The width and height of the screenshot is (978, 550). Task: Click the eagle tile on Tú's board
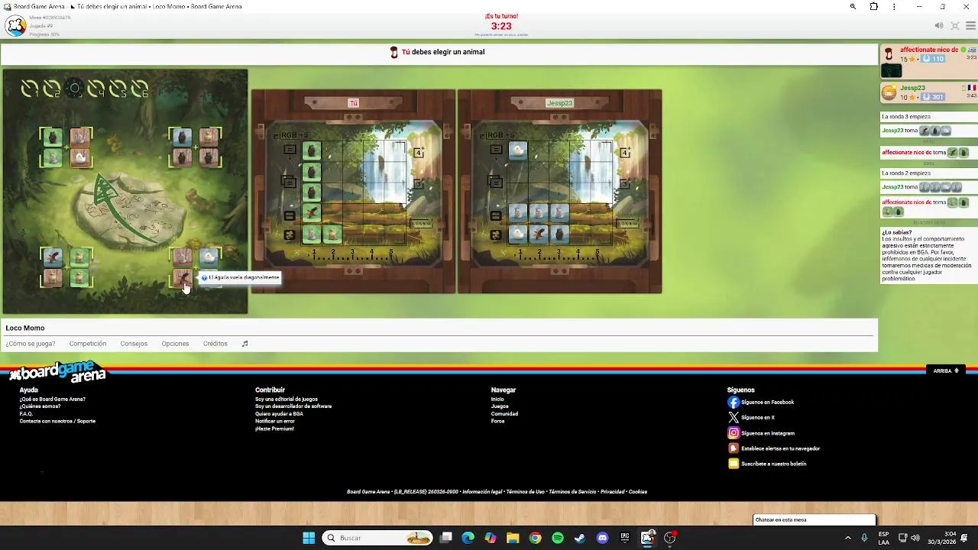pos(311,213)
